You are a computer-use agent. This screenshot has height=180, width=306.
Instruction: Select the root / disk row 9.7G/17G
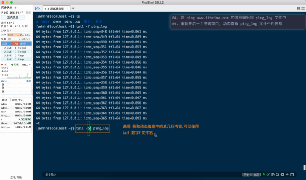16,119
